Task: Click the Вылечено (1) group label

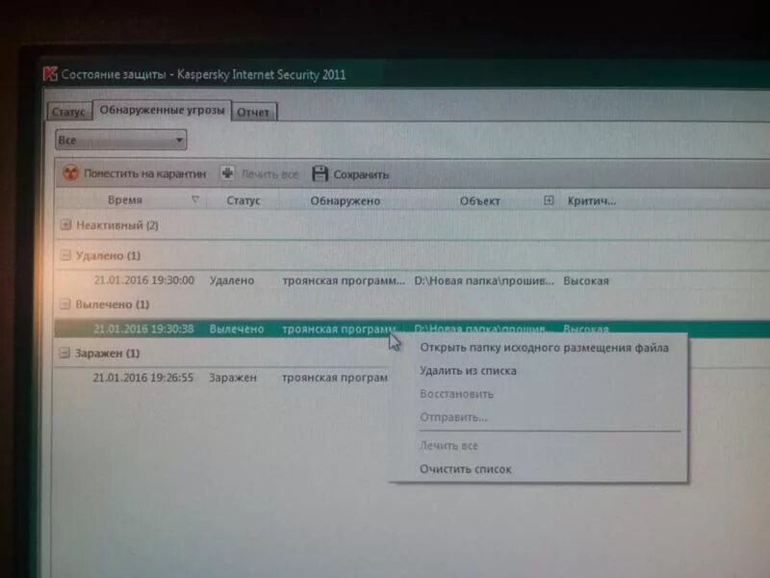Action: pos(113,304)
